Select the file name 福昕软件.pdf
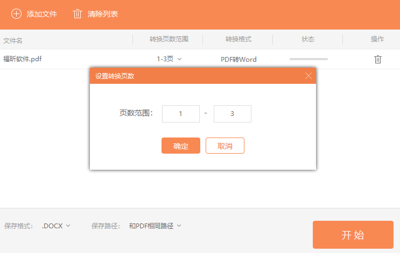The height and width of the screenshot is (253, 400). click(23, 59)
